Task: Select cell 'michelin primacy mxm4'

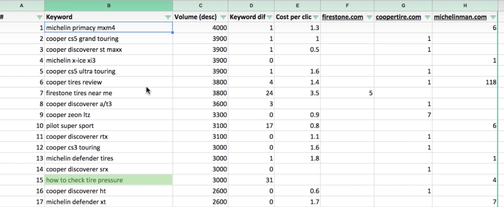Action: coord(108,28)
